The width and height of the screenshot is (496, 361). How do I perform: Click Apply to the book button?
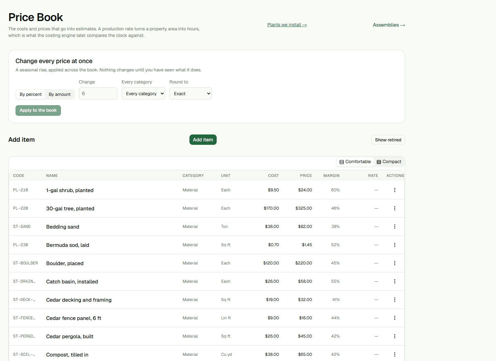(38, 110)
